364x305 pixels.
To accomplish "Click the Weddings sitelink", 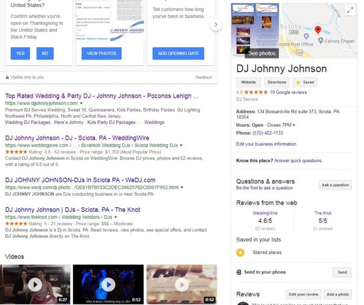I will point(154,122).
